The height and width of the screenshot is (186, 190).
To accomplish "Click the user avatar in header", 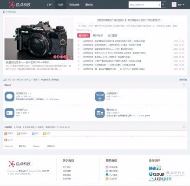I will click(x=174, y=5).
